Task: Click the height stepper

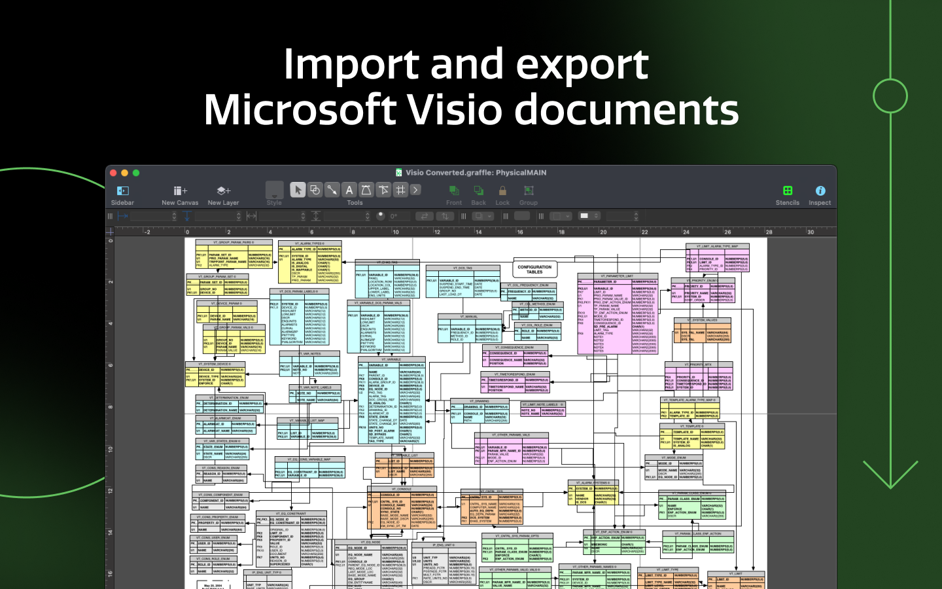Action: (x=367, y=216)
